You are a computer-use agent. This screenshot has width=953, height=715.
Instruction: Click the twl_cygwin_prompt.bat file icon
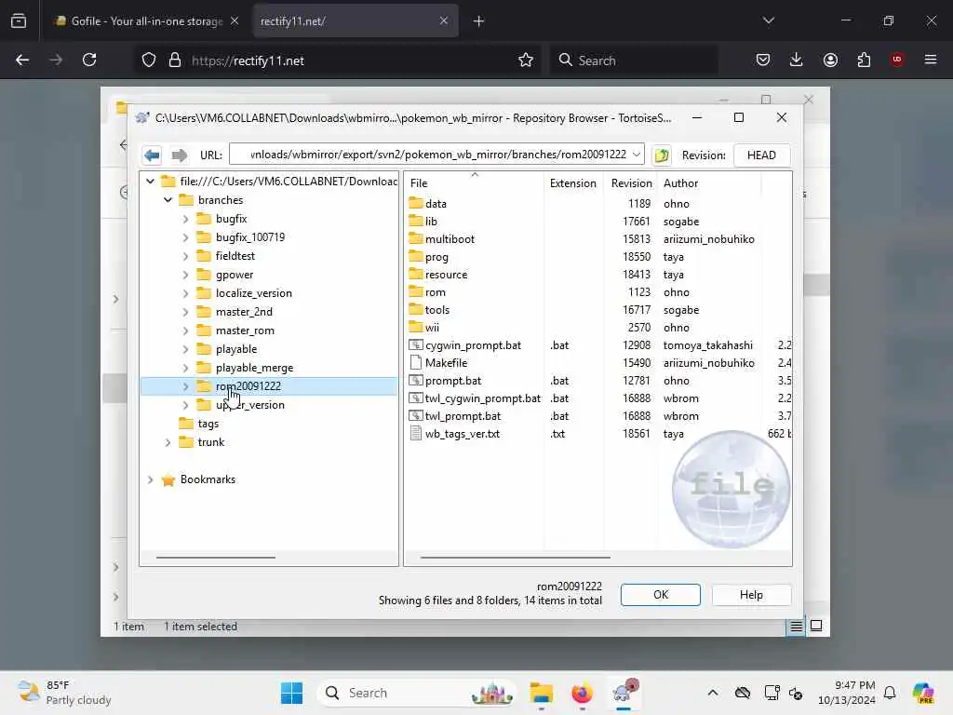pyautogui.click(x=416, y=398)
